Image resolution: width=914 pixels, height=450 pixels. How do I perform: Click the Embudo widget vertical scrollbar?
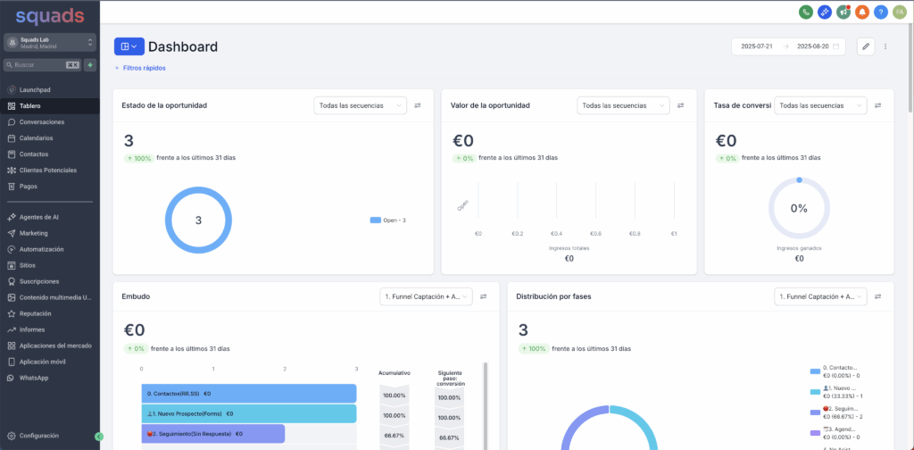pyautogui.click(x=486, y=406)
